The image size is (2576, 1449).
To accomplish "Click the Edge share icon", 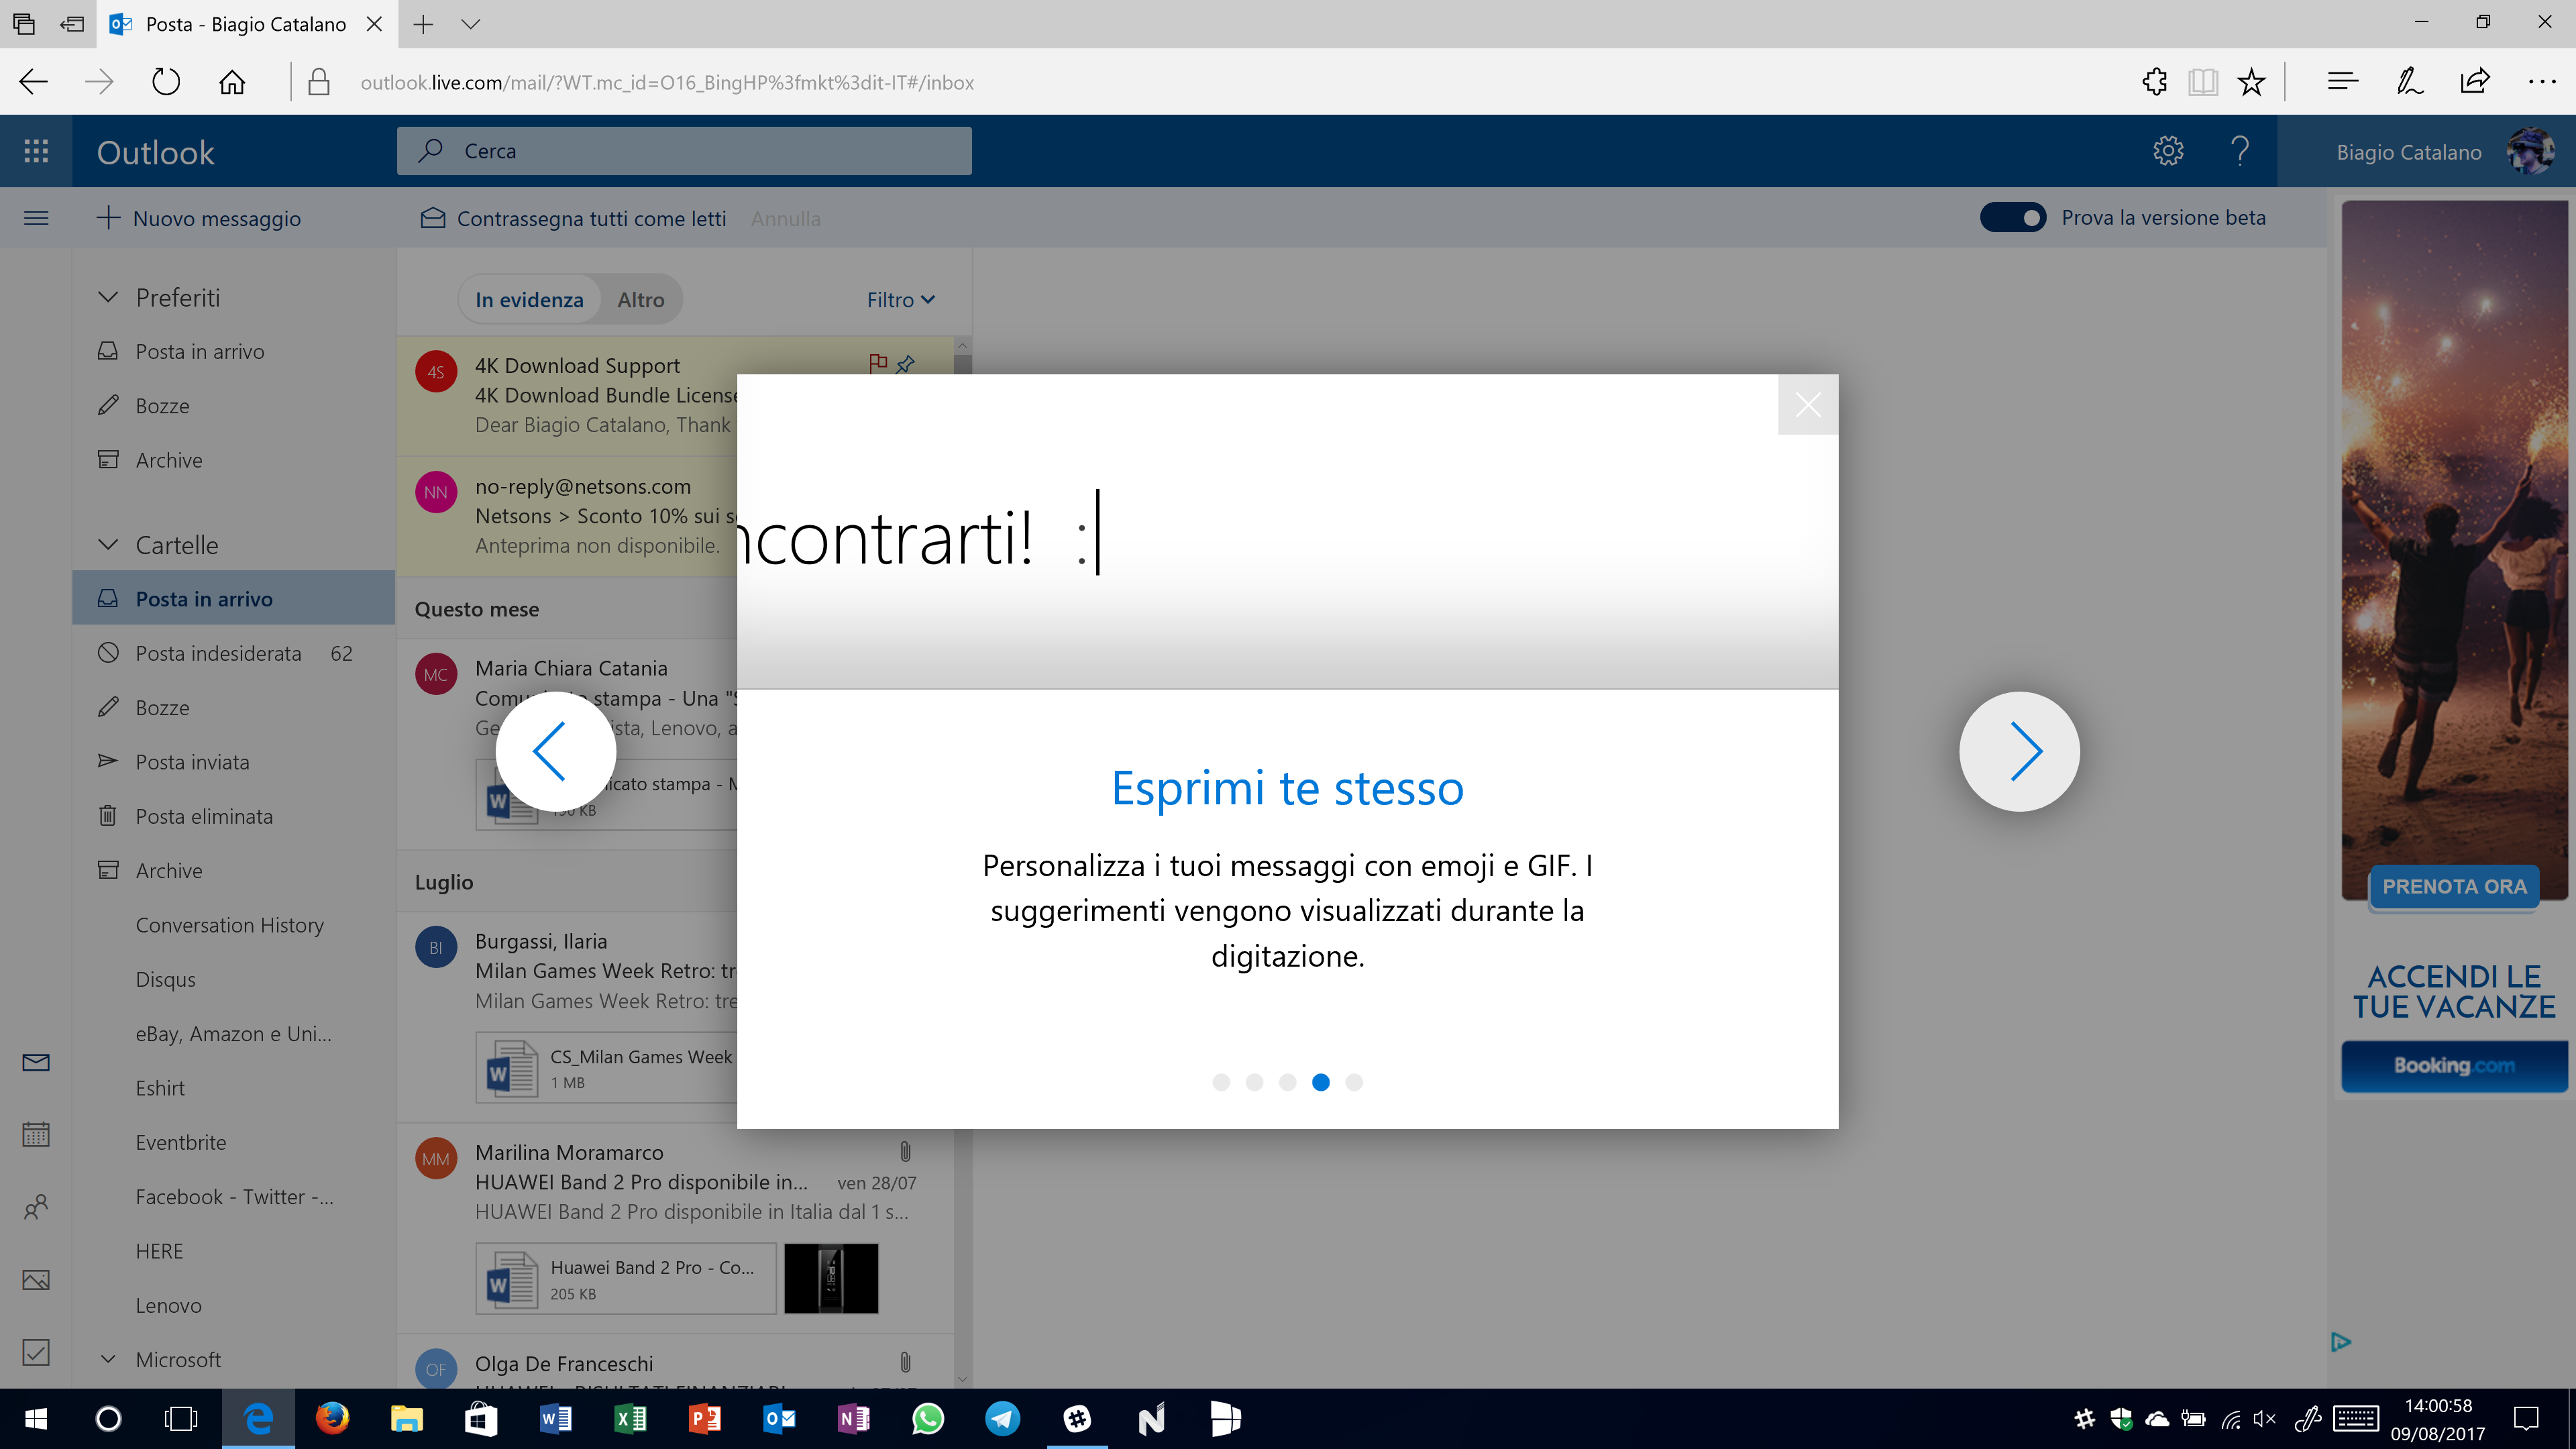I will point(2475,82).
